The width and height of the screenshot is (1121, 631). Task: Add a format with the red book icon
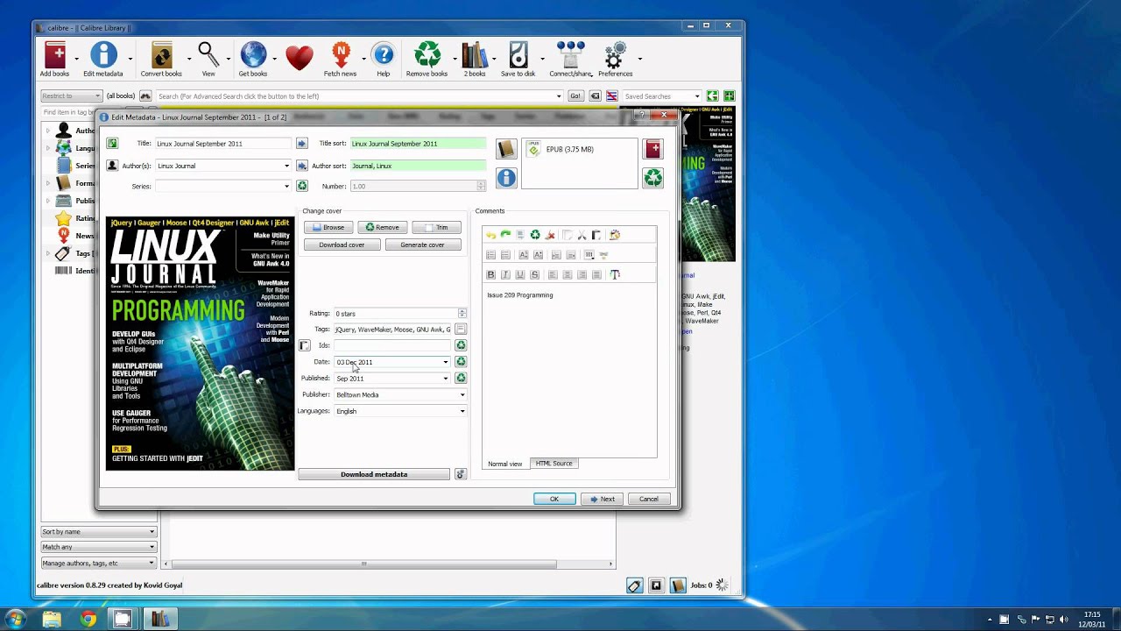[653, 149]
